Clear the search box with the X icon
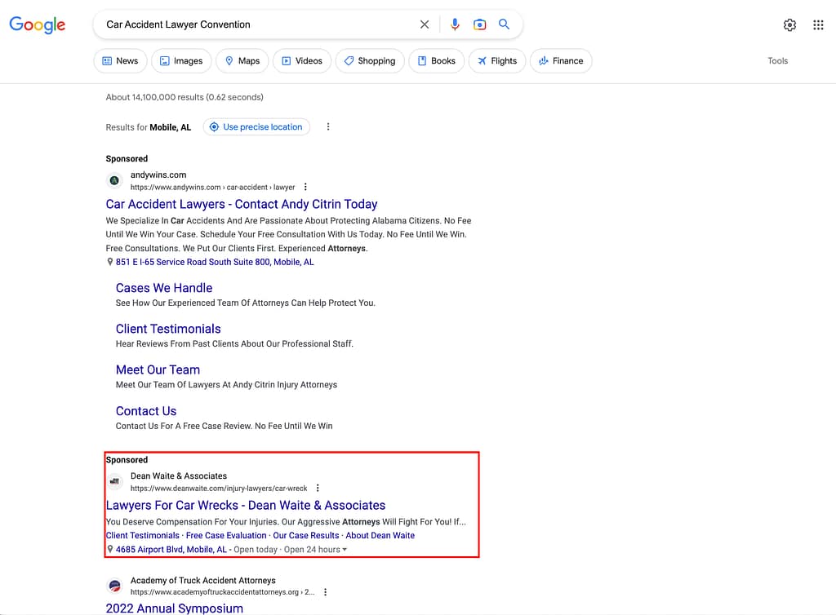This screenshot has height=615, width=836. (425, 24)
